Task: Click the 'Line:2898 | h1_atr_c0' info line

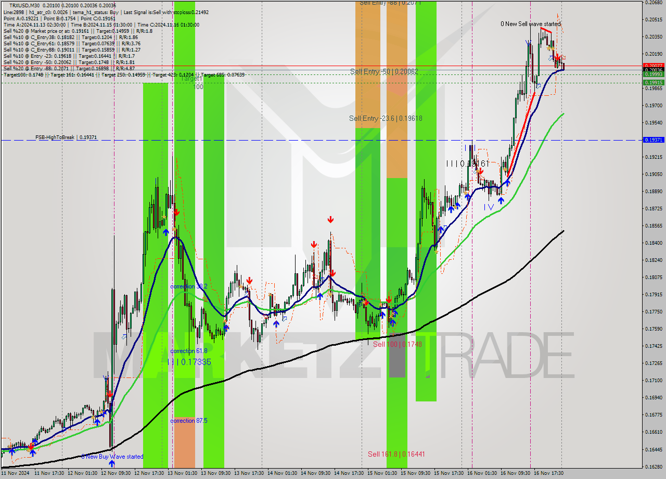Action: [x=106, y=12]
